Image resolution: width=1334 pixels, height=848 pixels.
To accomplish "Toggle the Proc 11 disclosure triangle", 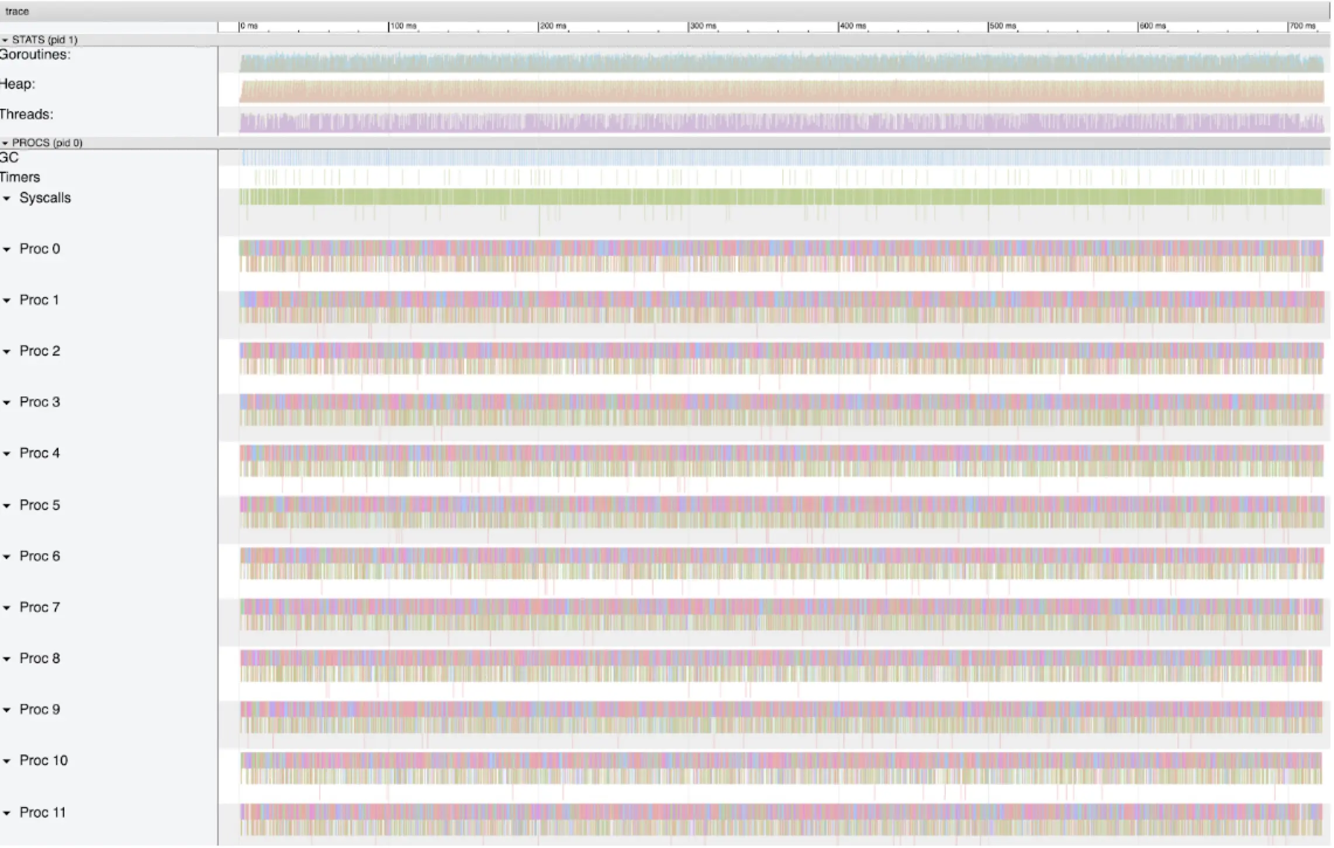I will [7, 813].
